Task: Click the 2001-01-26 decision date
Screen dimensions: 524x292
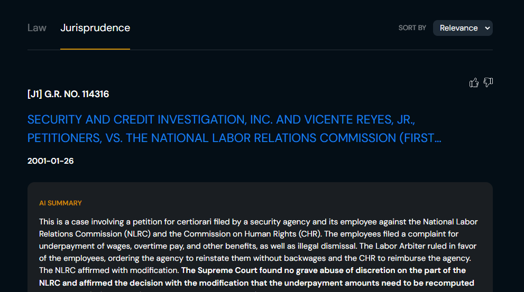Action: point(50,161)
